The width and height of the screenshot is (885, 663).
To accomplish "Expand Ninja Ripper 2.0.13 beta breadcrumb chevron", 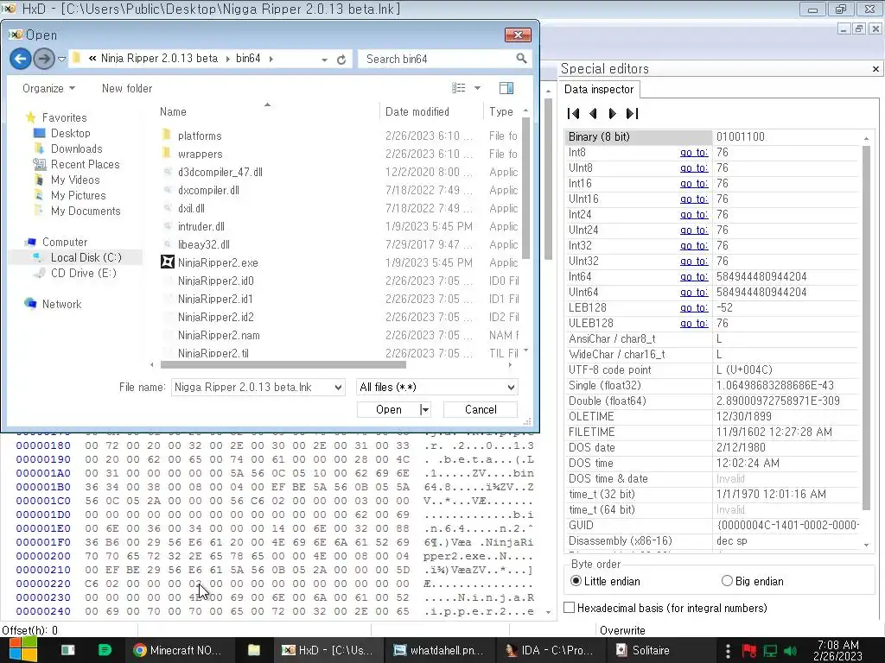I will coord(227,59).
